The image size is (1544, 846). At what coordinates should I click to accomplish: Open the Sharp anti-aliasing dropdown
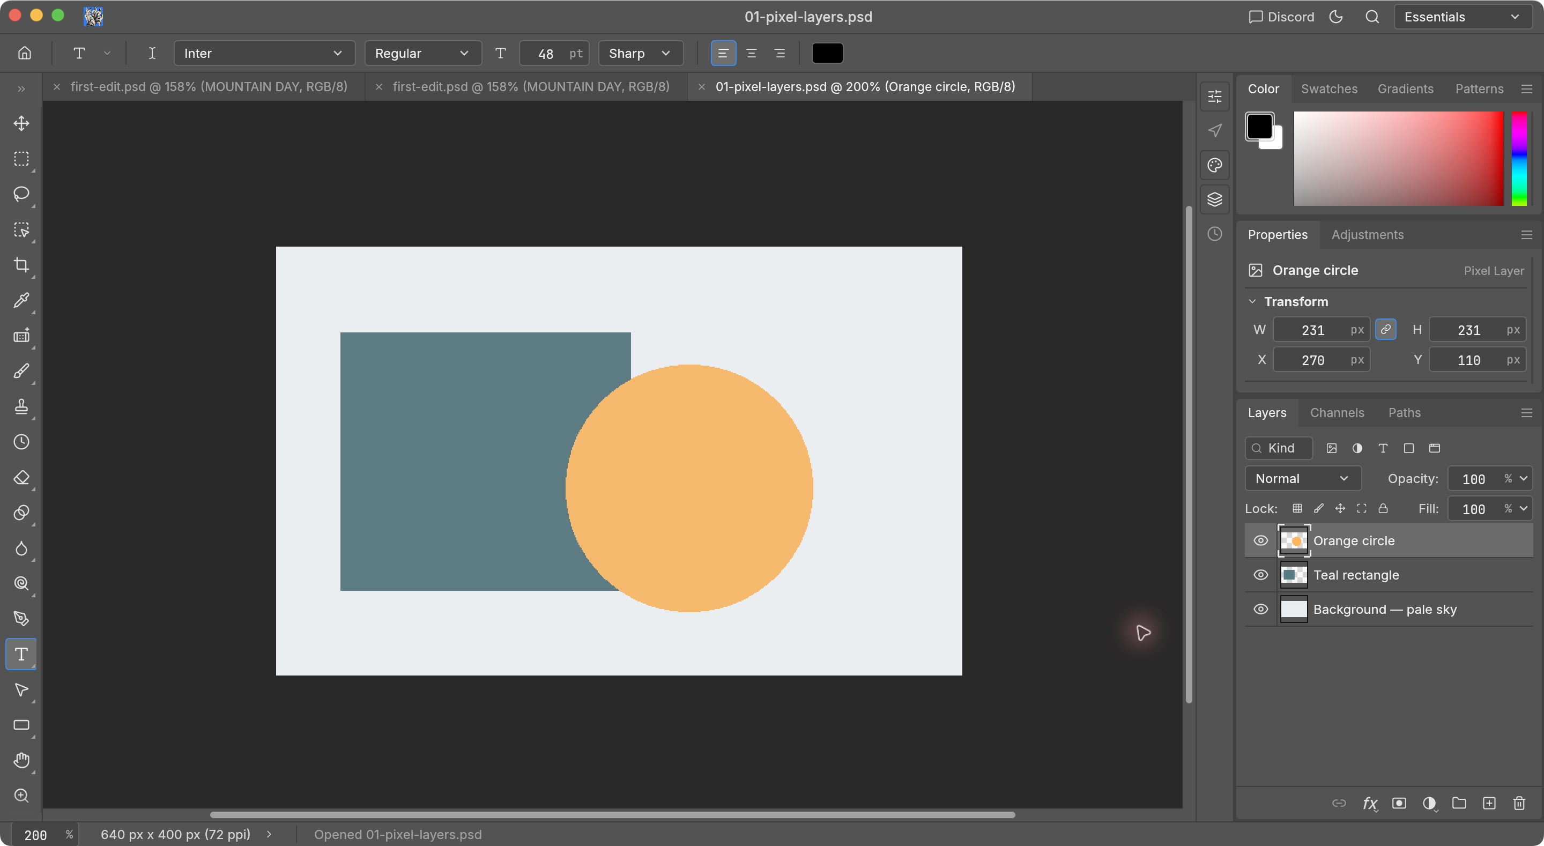(x=640, y=54)
